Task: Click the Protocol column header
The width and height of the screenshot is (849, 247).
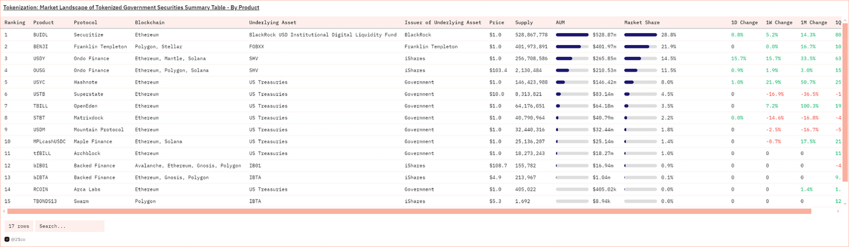Action: [x=86, y=23]
